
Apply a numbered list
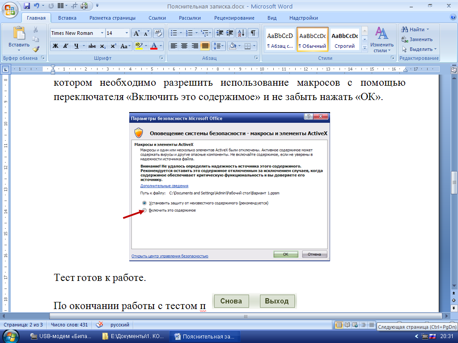coord(189,33)
